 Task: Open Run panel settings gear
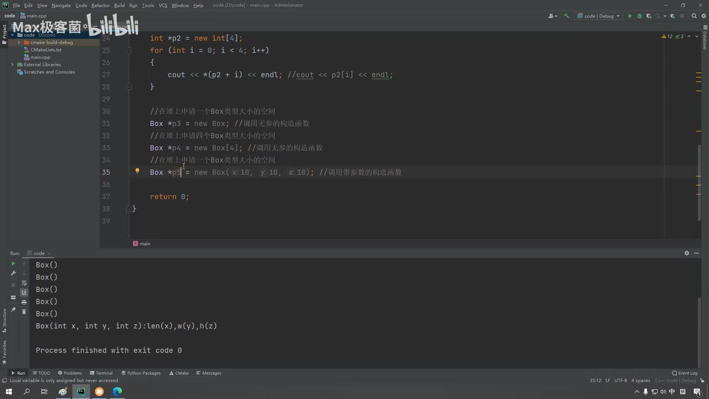pos(687,253)
